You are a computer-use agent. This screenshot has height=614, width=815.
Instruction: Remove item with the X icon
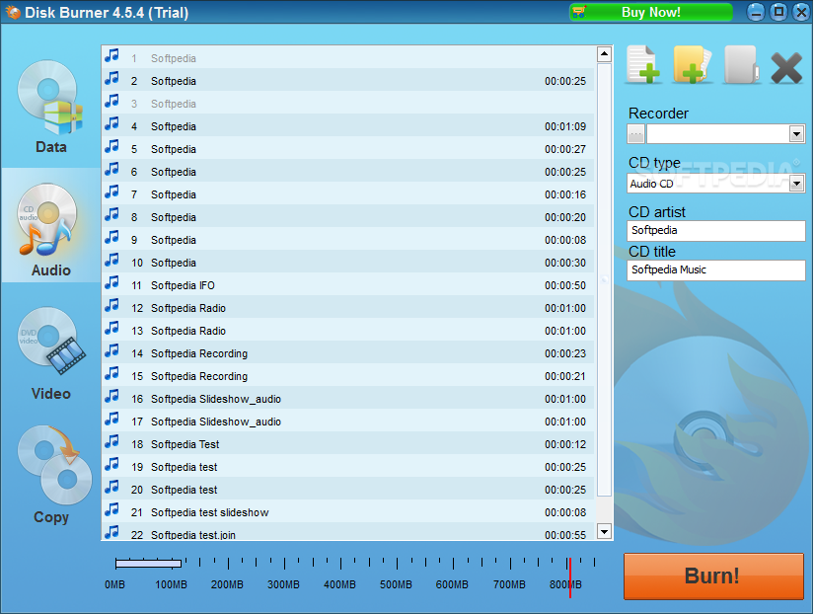787,68
